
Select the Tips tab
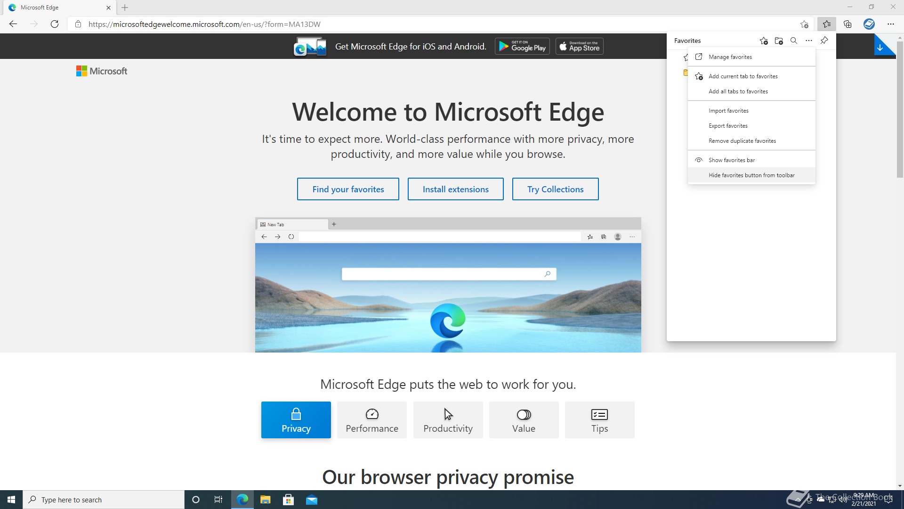(x=600, y=420)
